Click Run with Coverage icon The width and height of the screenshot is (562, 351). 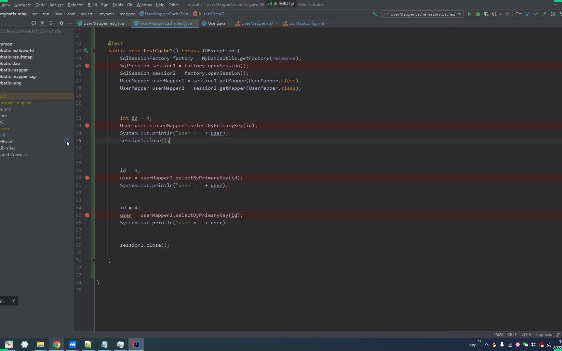pyautogui.click(x=486, y=14)
